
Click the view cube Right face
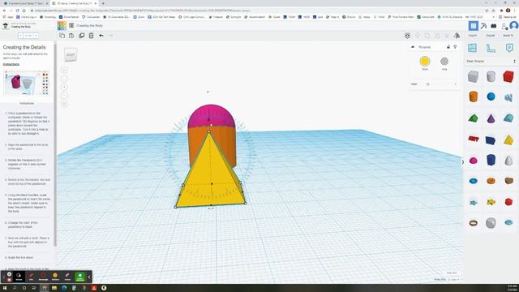pyautogui.click(x=71, y=55)
